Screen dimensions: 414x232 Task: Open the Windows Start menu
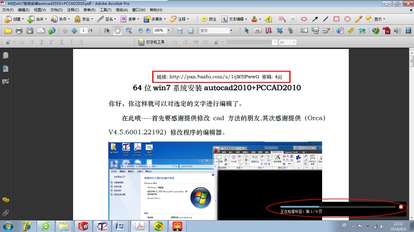click(8, 226)
